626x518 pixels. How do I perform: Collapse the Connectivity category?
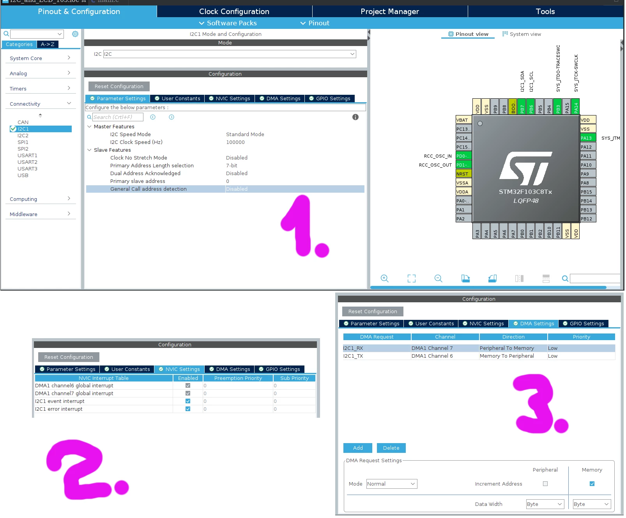40,104
